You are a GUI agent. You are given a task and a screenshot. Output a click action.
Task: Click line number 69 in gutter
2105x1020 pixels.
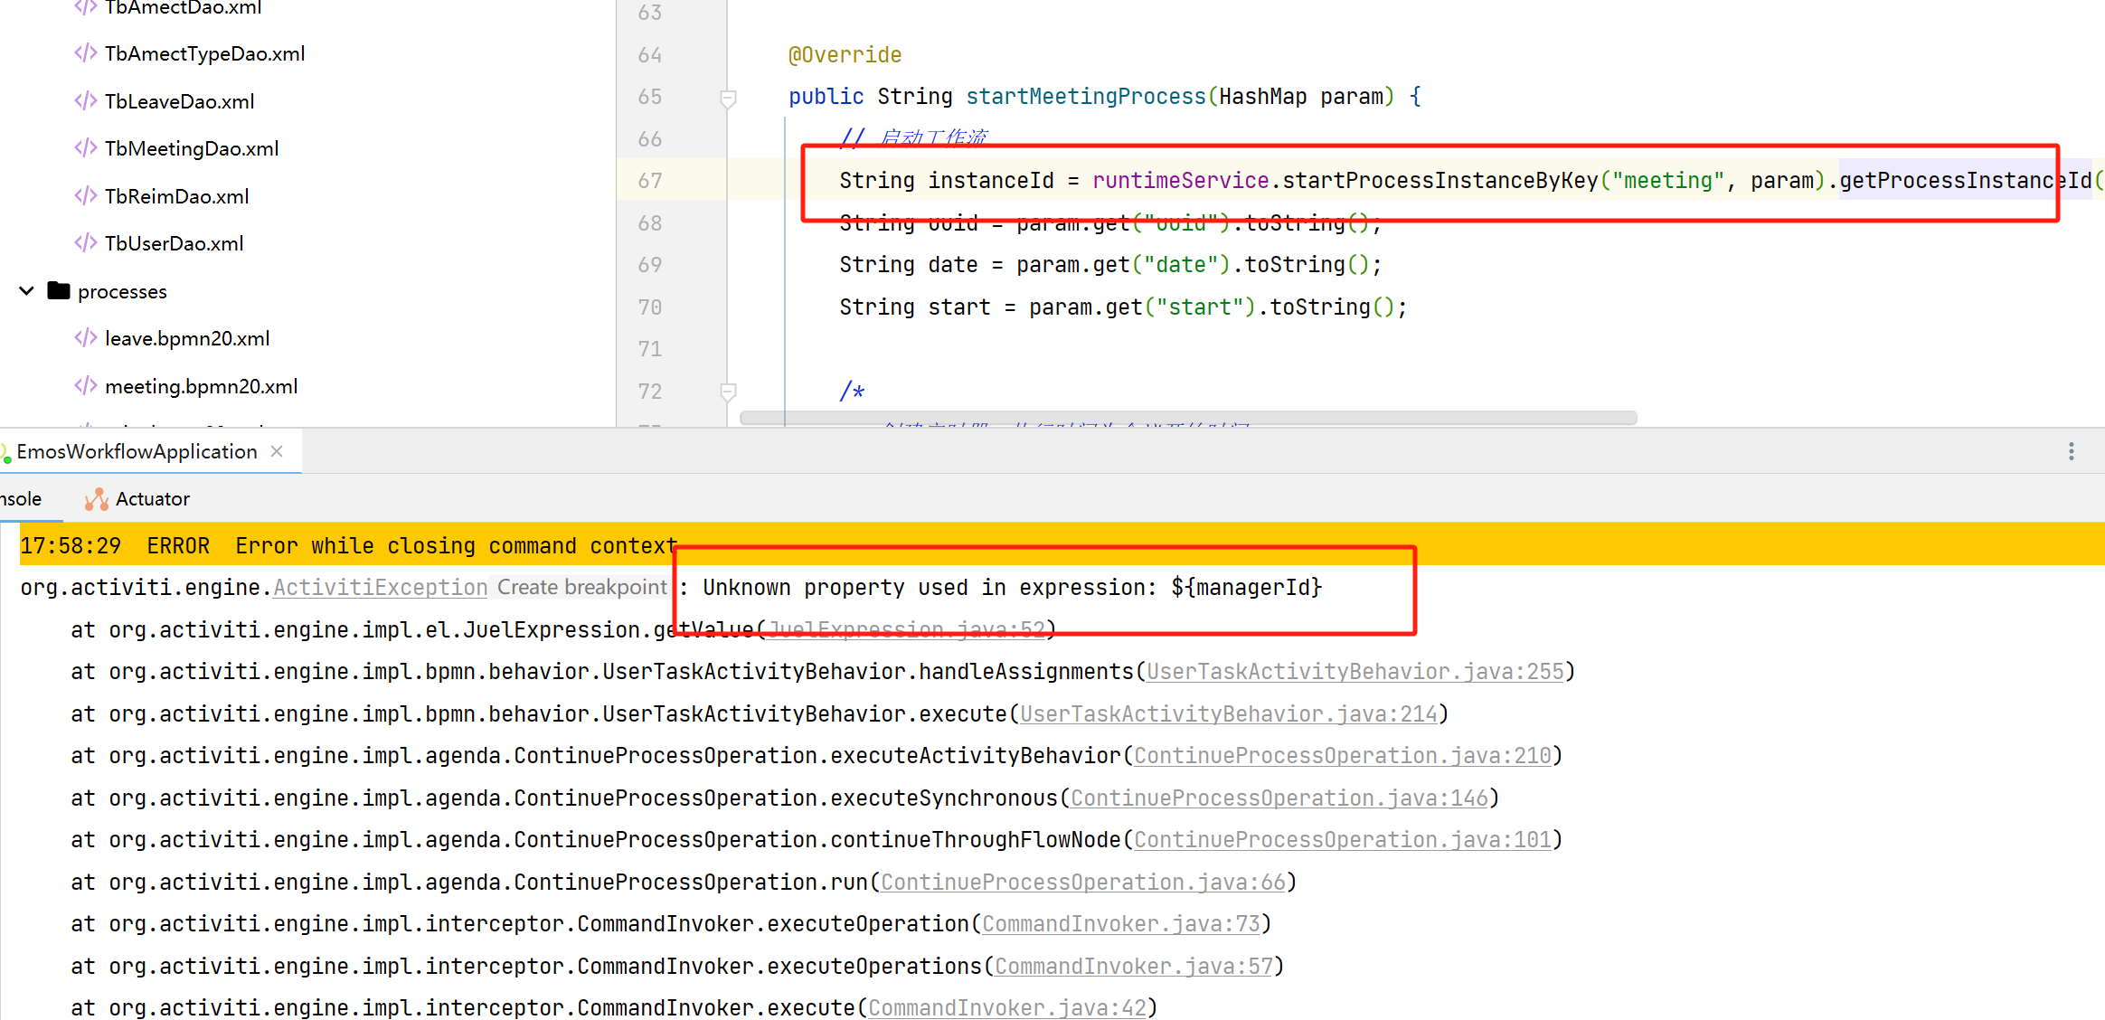coord(649,265)
